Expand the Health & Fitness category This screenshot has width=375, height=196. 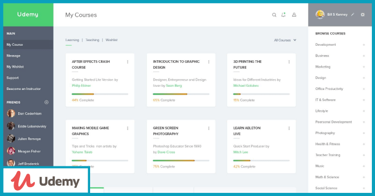click(364, 144)
